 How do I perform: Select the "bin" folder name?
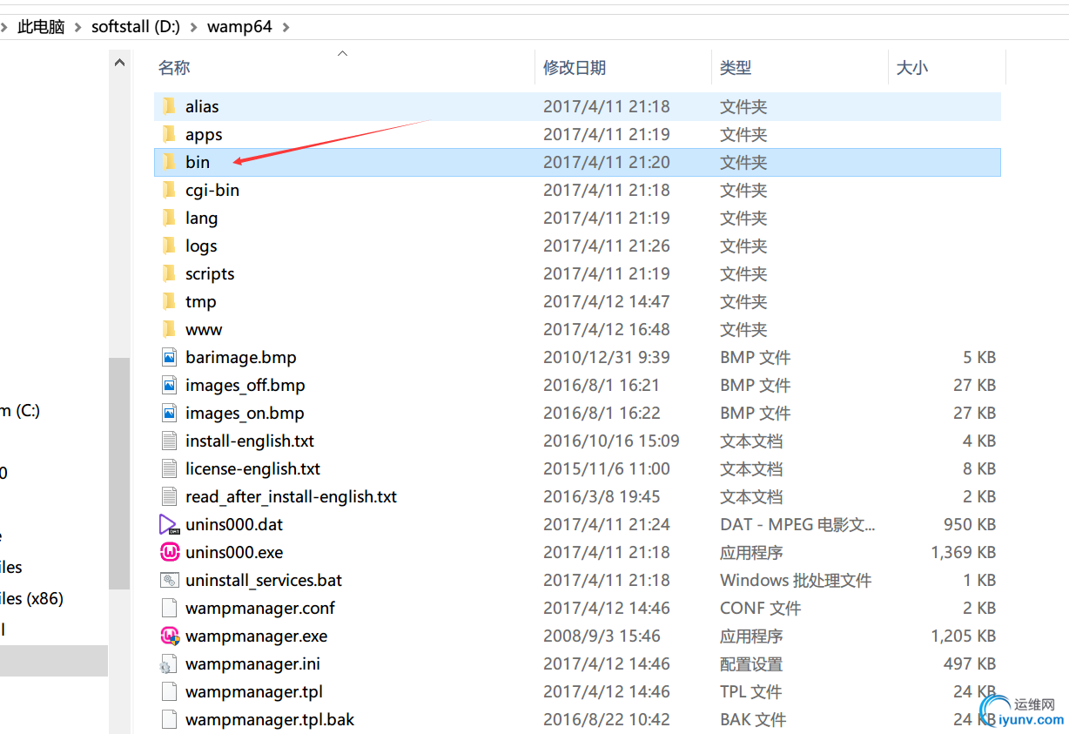pos(198,162)
